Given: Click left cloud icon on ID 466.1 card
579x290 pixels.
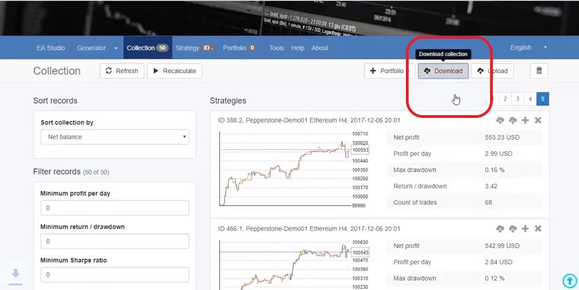Looking at the screenshot, I should coord(500,228).
